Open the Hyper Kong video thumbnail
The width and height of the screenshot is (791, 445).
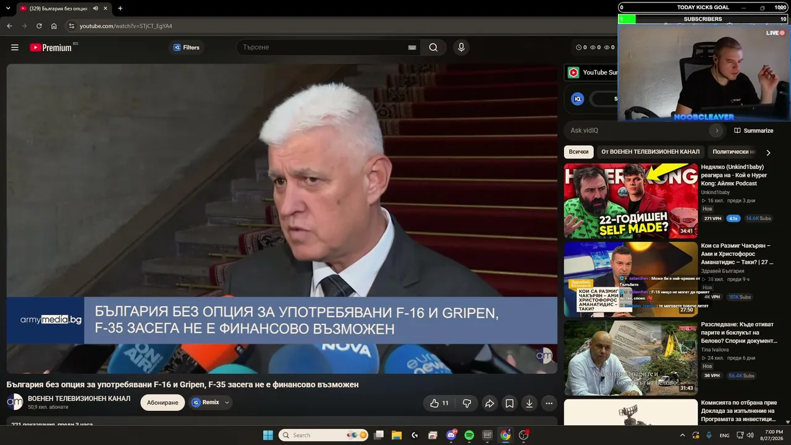tap(631, 201)
